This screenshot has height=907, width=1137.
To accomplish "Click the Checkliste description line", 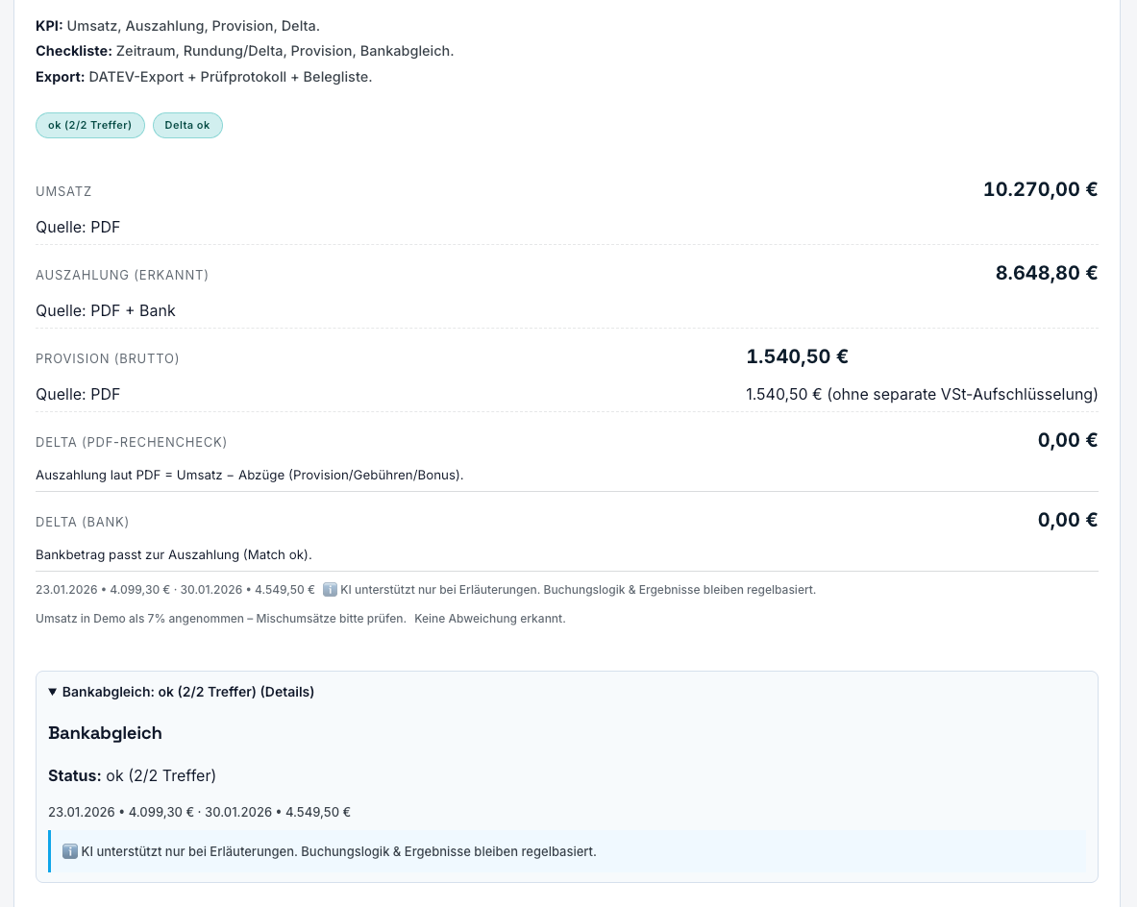I will (x=244, y=51).
